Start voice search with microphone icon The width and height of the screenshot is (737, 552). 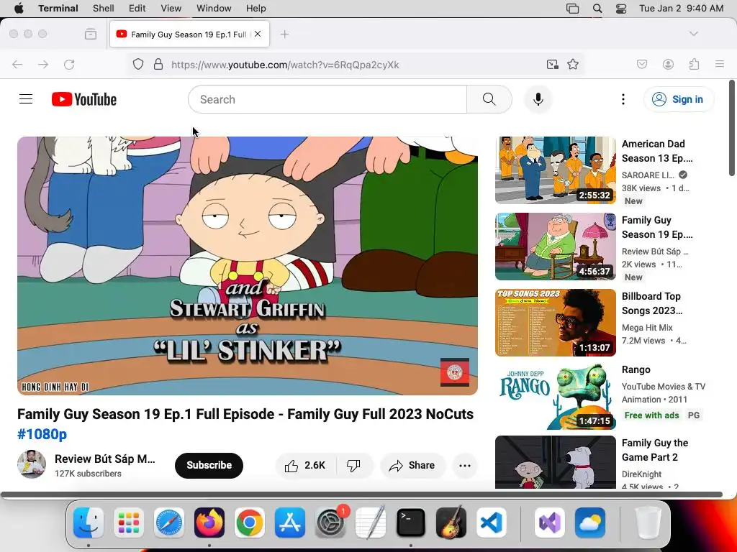tap(538, 99)
